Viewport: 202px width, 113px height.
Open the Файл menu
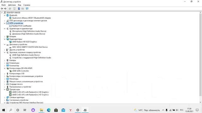(3, 5)
